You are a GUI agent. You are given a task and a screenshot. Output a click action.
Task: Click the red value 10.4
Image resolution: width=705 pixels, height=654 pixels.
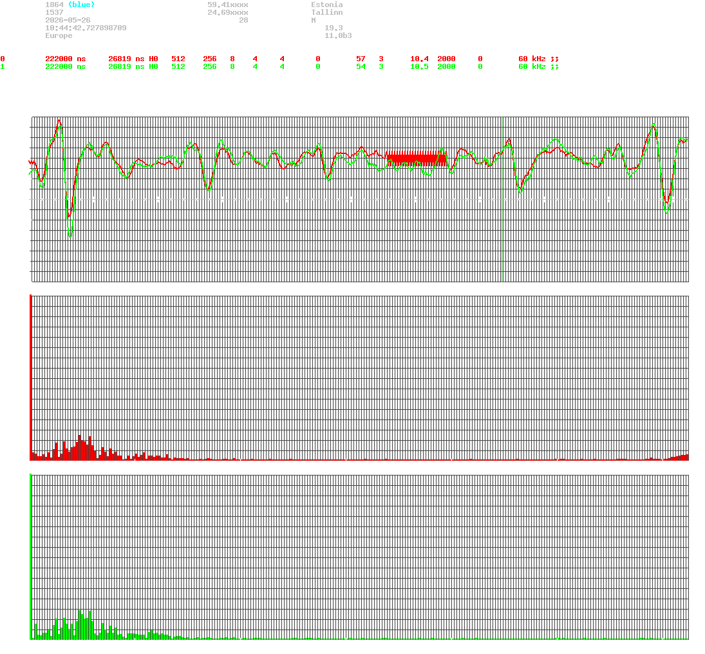point(420,59)
